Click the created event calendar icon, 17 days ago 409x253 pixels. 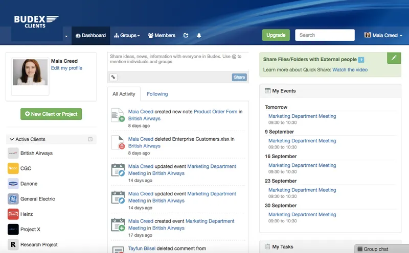(x=118, y=224)
